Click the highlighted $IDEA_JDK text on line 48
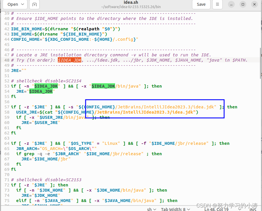The height and width of the screenshot is (211, 262). (x=69, y=60)
